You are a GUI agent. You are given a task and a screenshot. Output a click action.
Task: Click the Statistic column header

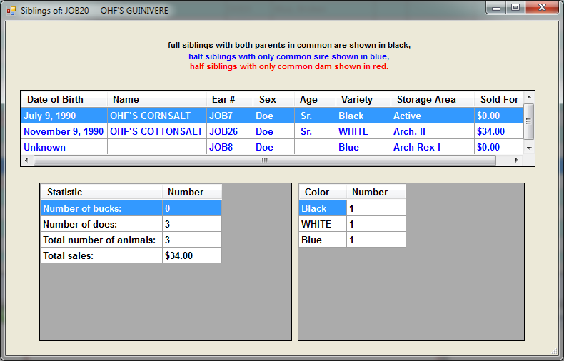tap(100, 192)
